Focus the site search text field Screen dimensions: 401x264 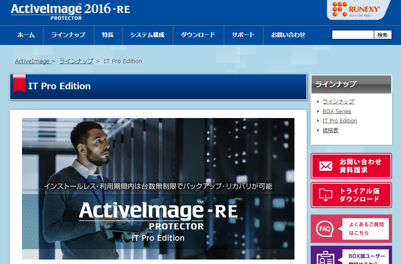coord(353,35)
